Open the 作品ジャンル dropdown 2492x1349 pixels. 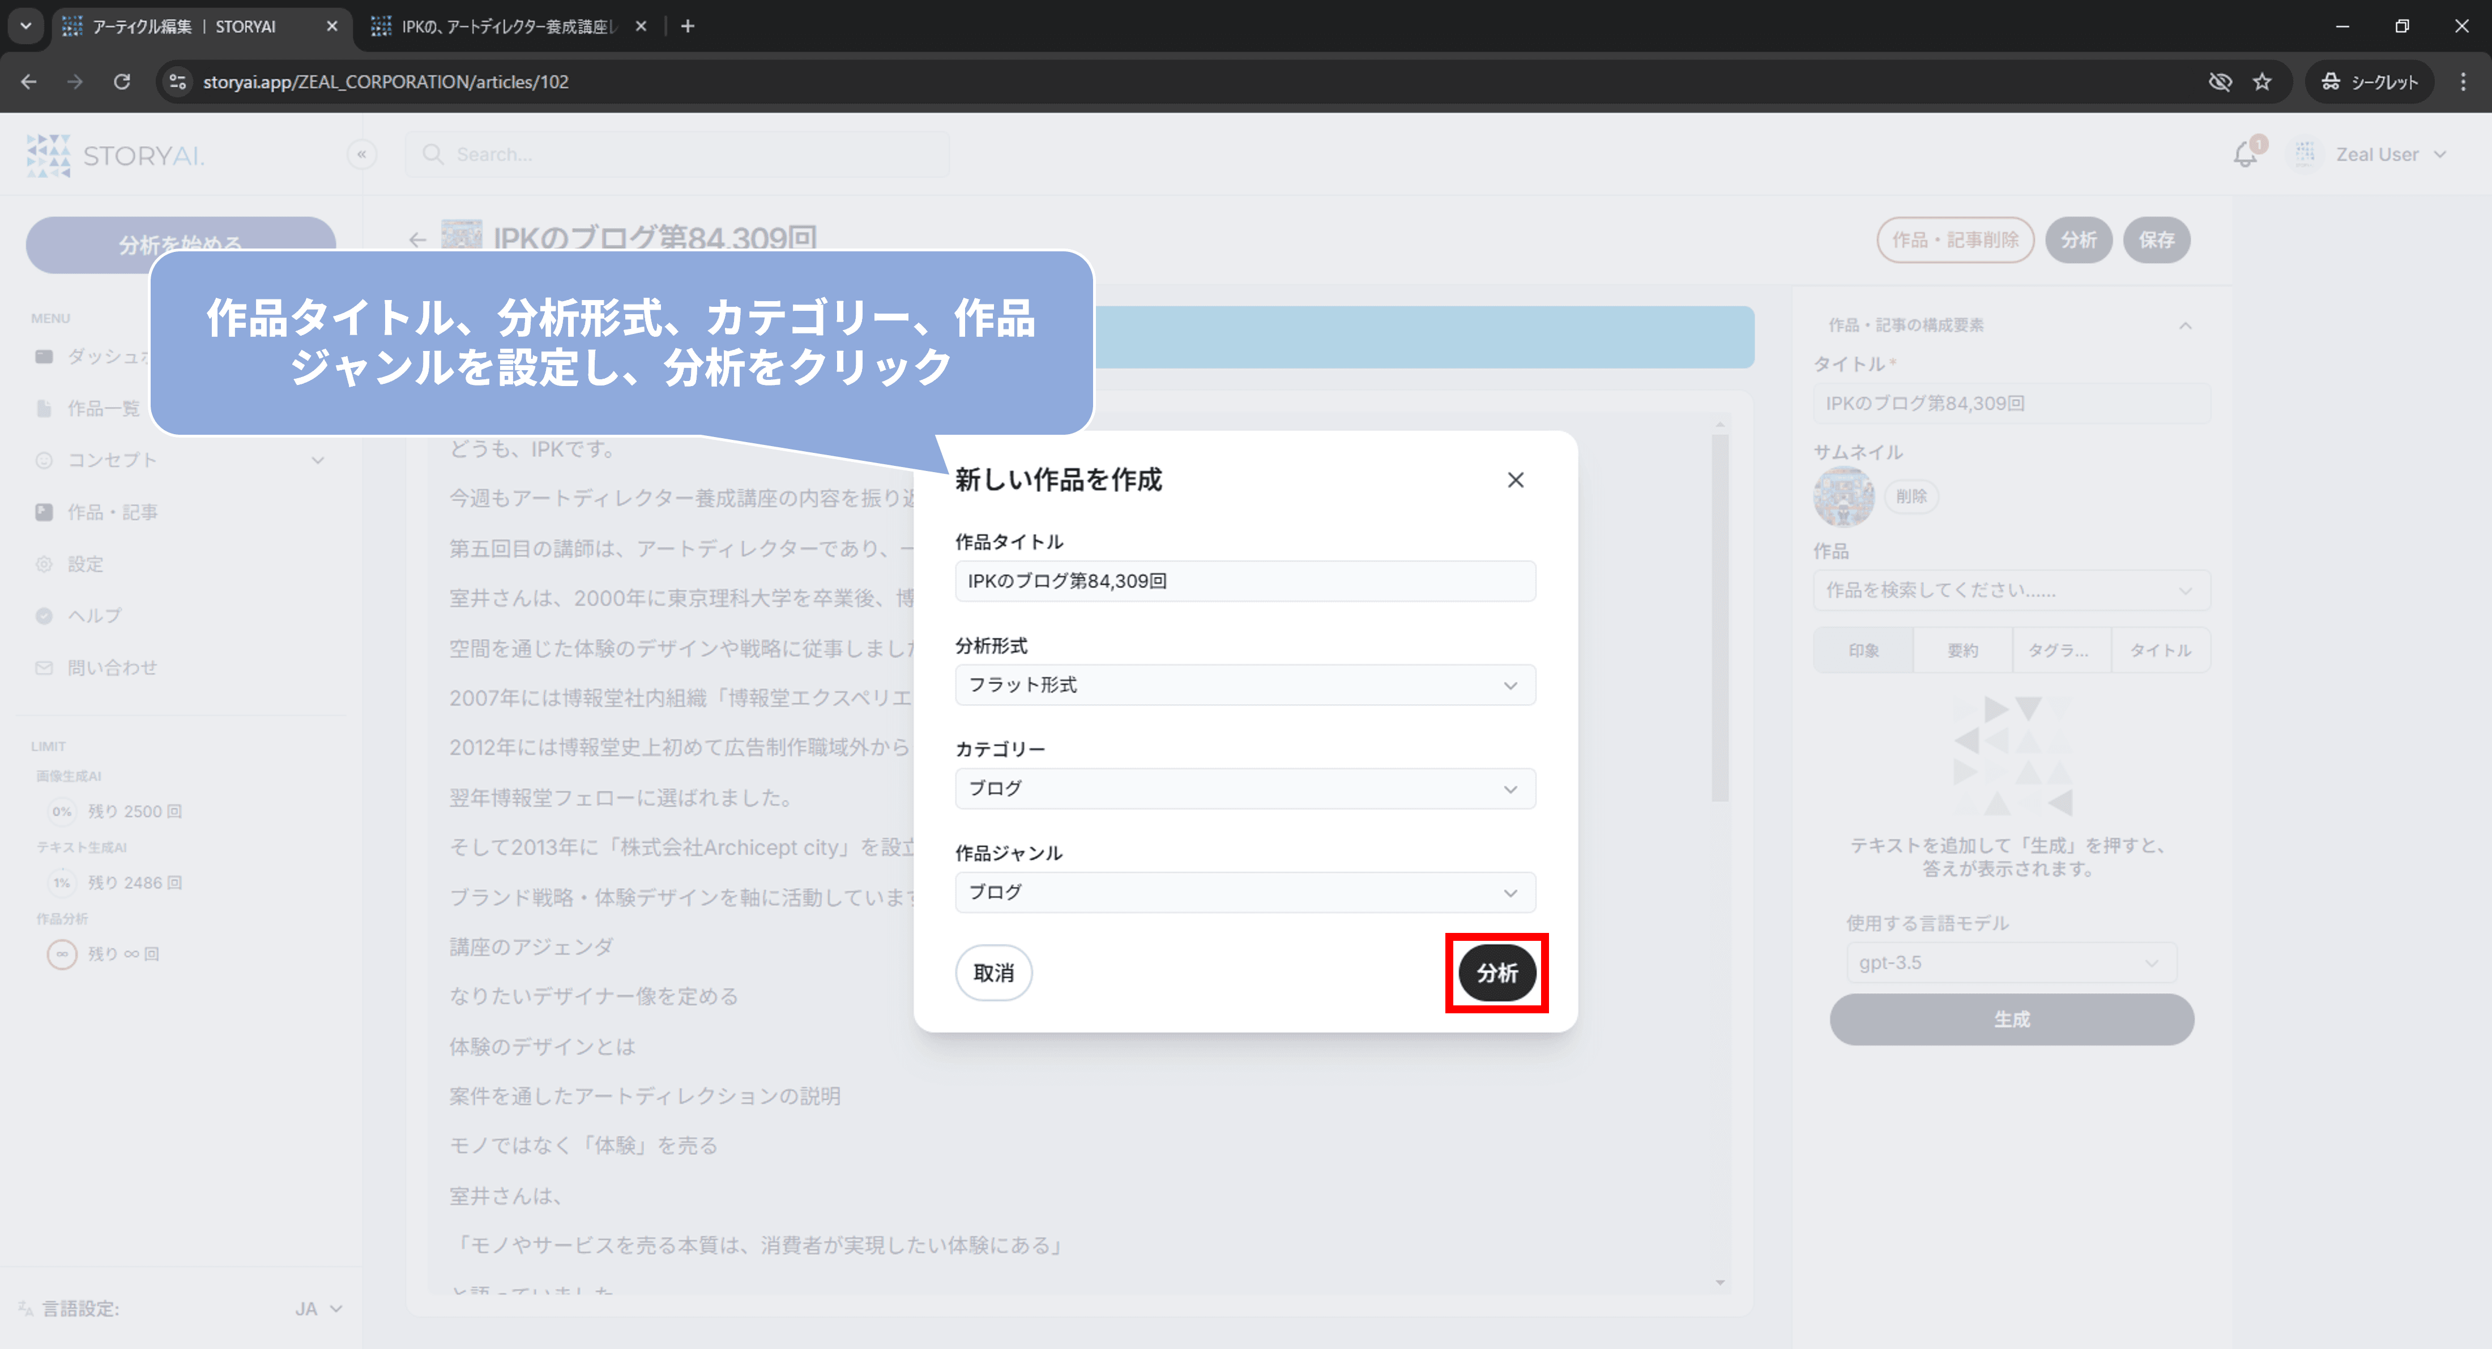pos(1245,892)
